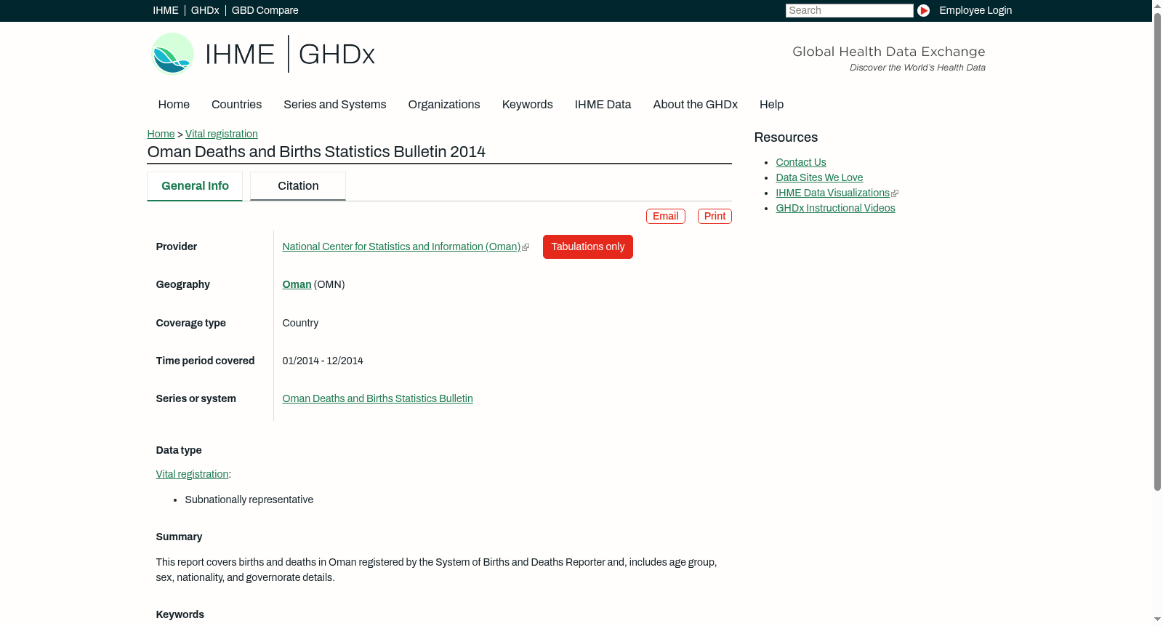Click the summary paragraph about births and deaths
The height and width of the screenshot is (626, 1163).
click(437, 570)
